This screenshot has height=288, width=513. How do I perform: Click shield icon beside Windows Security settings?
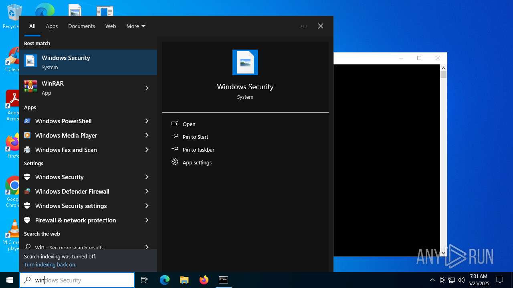coord(27,206)
